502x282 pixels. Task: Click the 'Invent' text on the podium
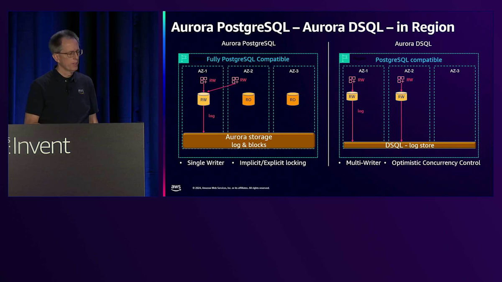tap(42, 146)
